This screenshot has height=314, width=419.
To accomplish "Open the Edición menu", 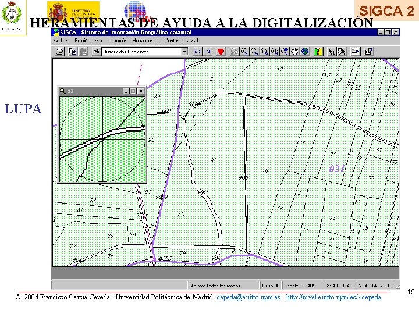I will tap(82, 40).
